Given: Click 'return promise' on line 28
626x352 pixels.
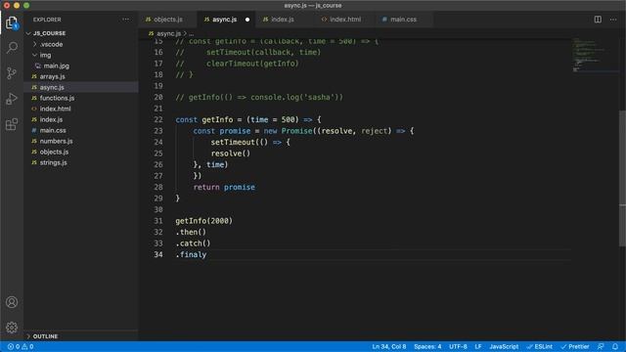Looking at the screenshot, I should click(x=224, y=187).
